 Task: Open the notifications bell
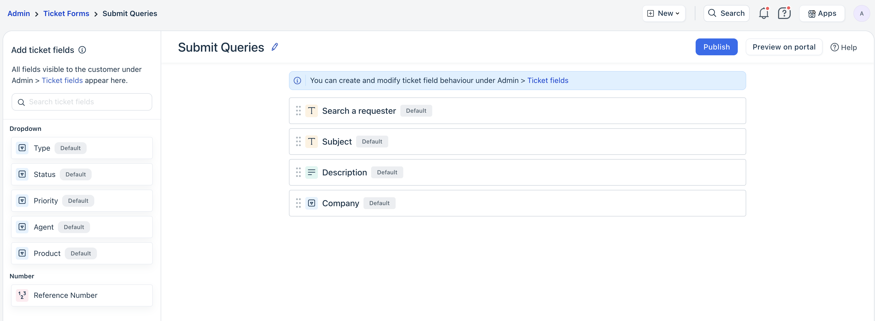[764, 14]
